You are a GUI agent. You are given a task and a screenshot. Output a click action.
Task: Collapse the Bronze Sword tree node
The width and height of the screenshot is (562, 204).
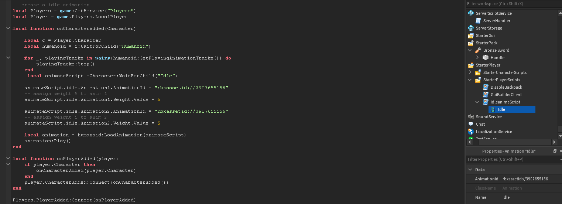coord(470,50)
